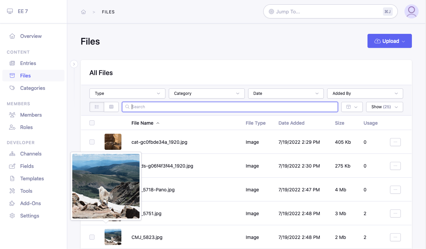Open actions menu for the 4 Mb Pano file
426x249 pixels.
tap(395, 190)
